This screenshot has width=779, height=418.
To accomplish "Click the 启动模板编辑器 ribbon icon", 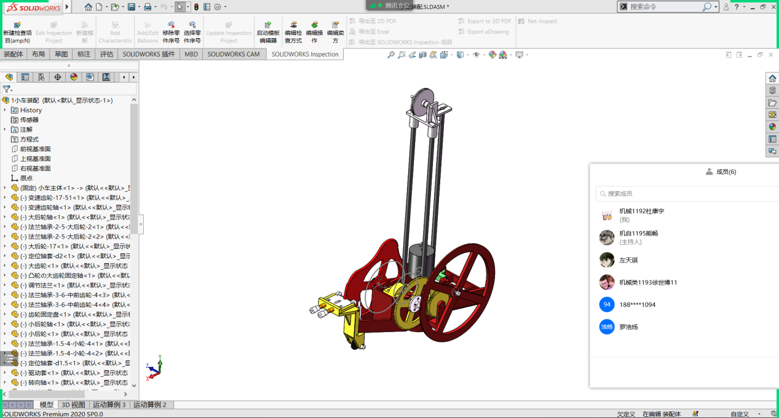I will coord(268,25).
